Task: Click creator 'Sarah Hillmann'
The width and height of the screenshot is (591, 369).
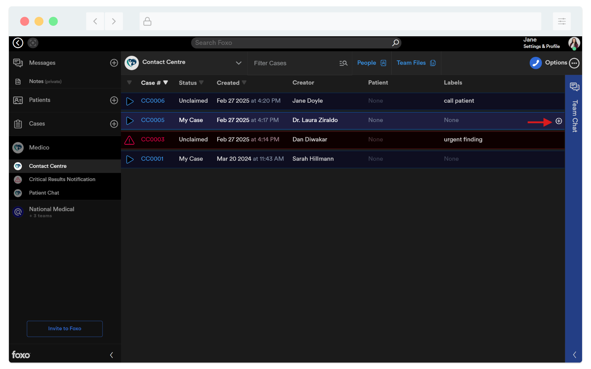Action: click(x=313, y=159)
